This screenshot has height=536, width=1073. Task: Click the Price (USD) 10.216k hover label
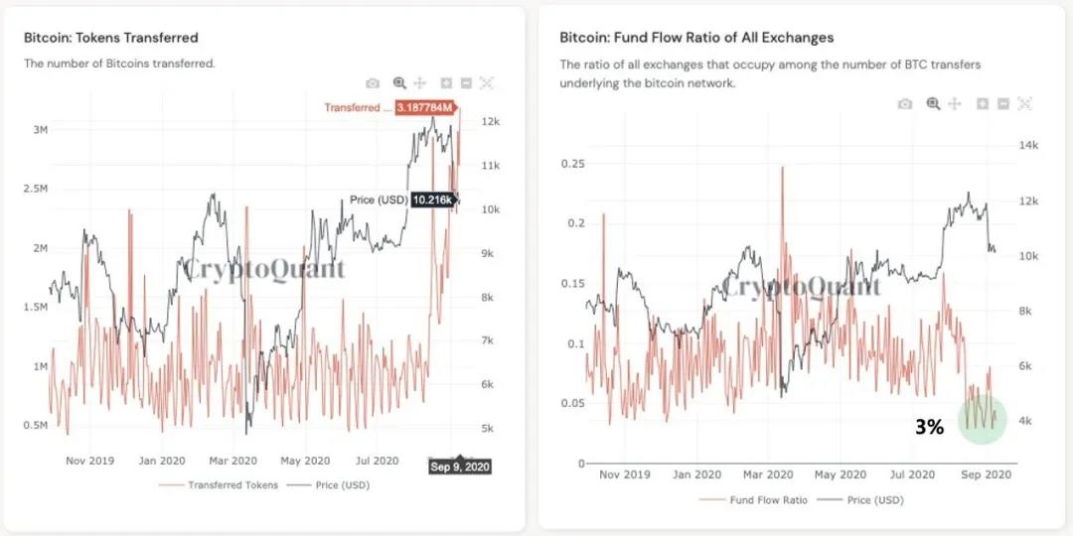tap(435, 201)
